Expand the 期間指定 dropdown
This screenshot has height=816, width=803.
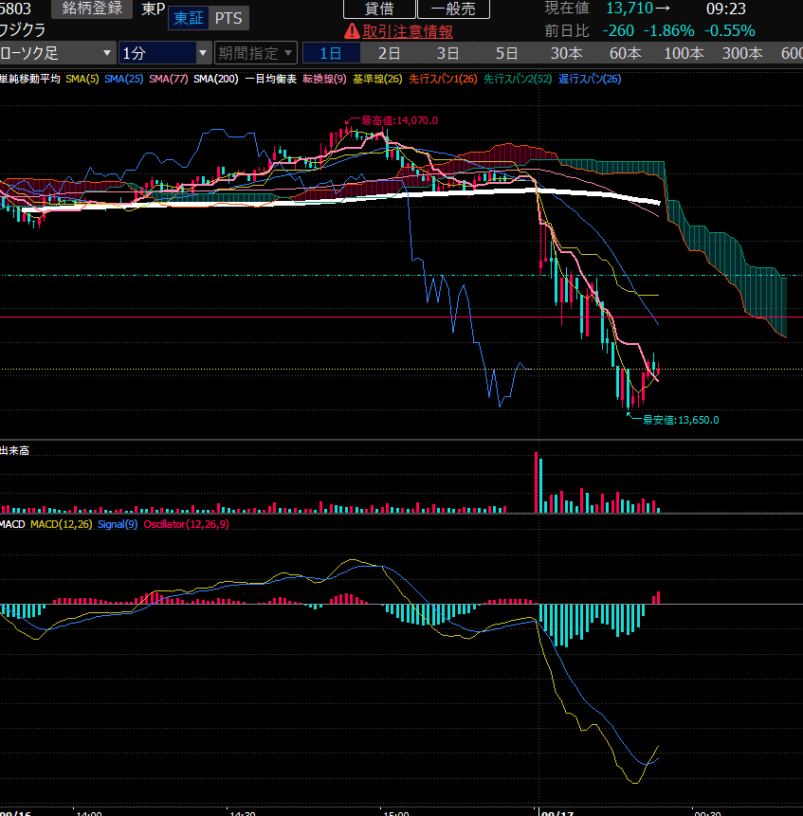pos(255,53)
